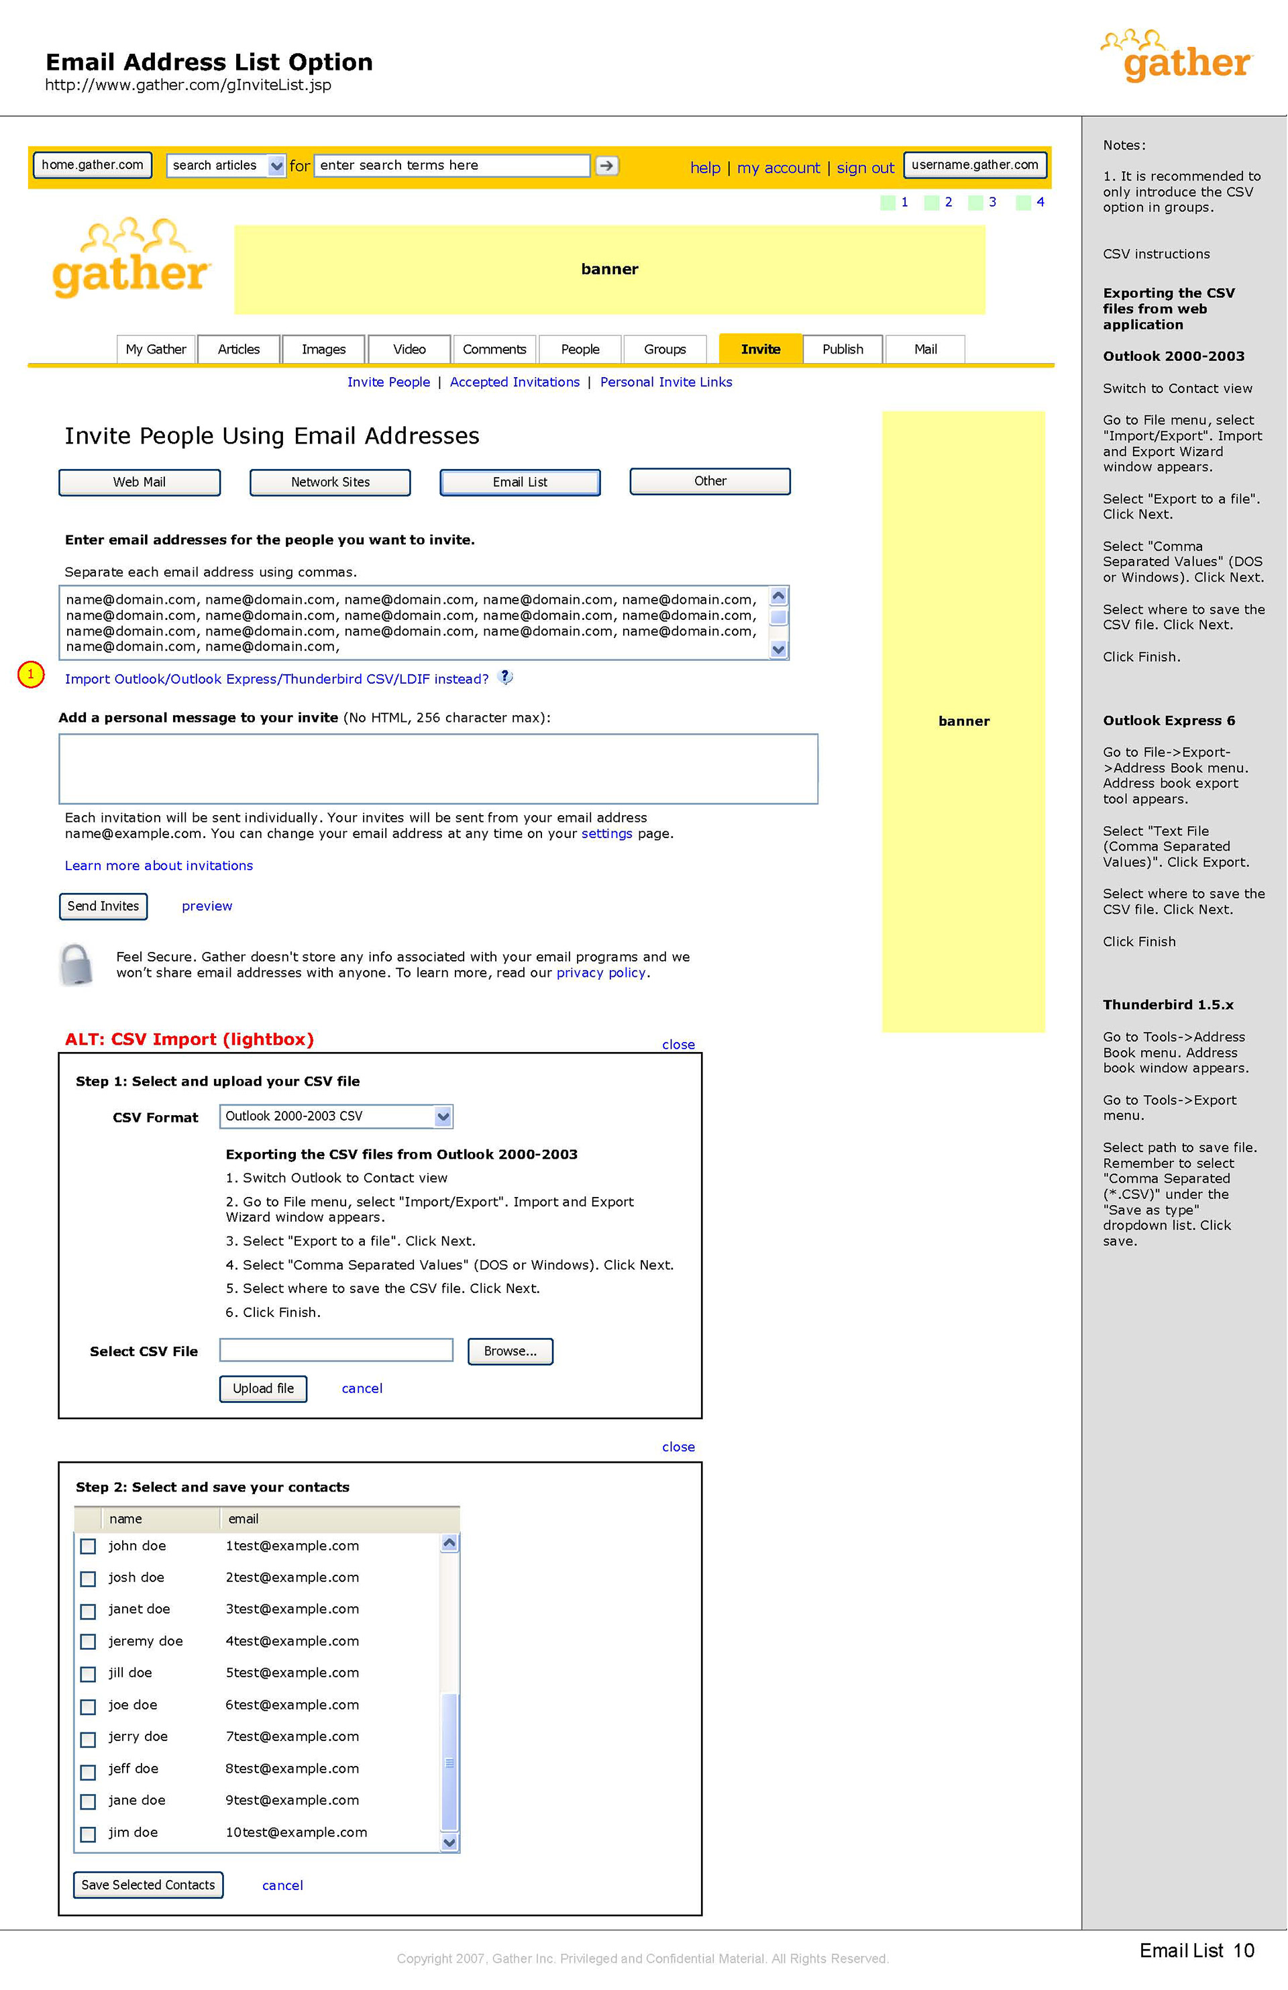Check the jeremy doe contact checkbox
Viewport: 1288px width, 1990px height.
[88, 1641]
